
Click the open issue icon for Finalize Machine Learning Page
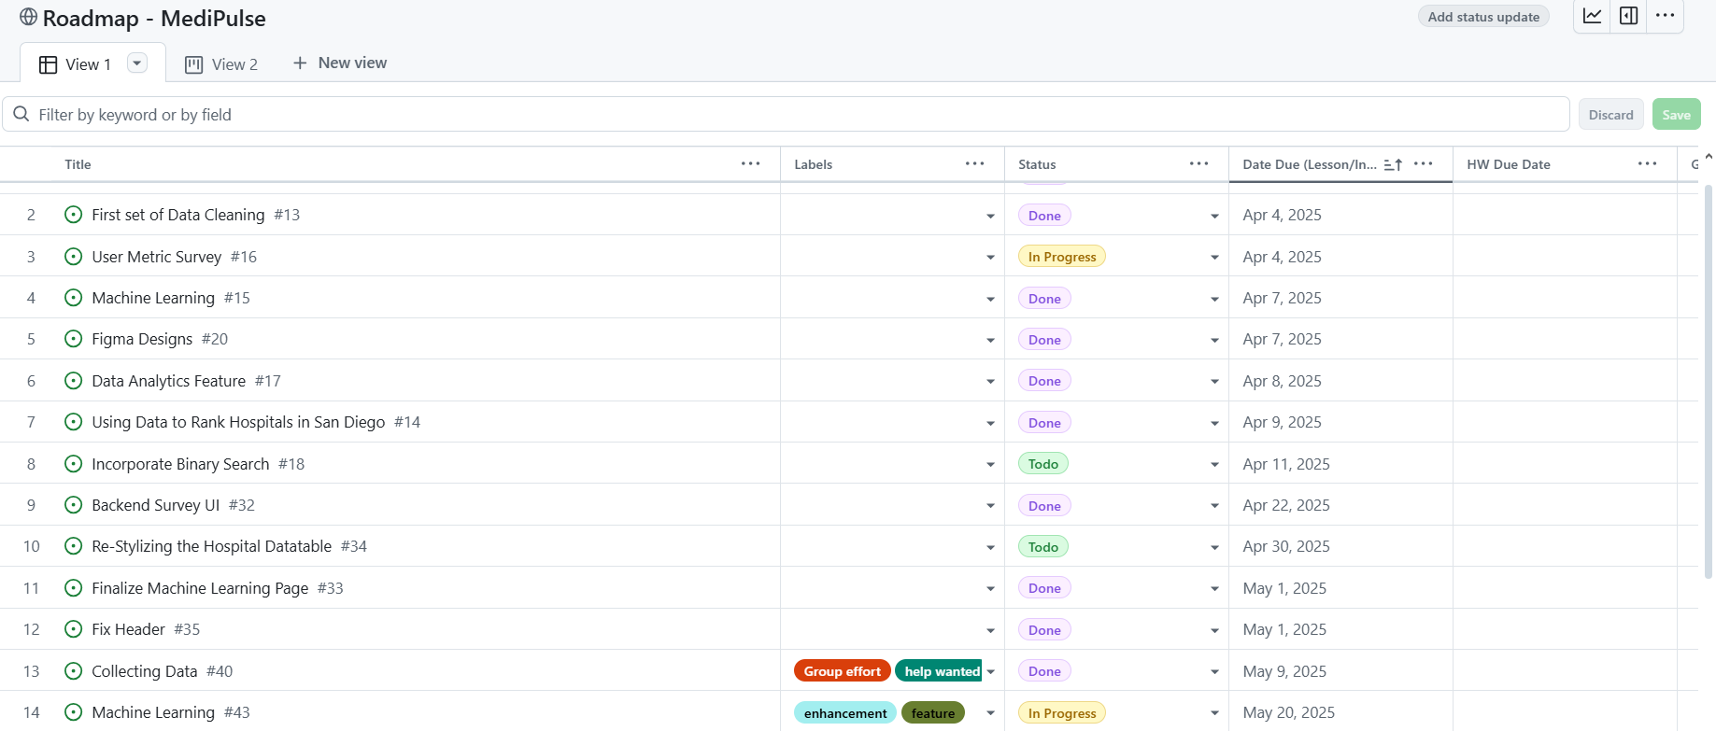click(x=74, y=588)
